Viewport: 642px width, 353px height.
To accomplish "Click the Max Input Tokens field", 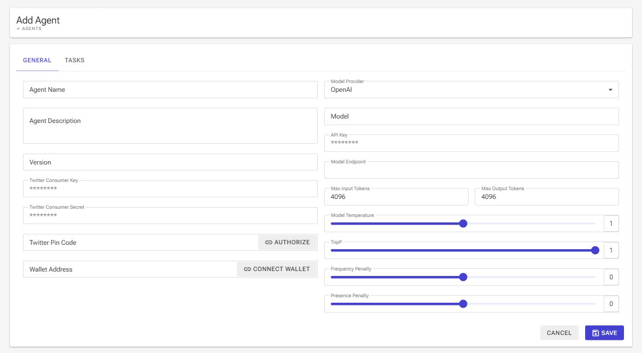I will coord(396,197).
